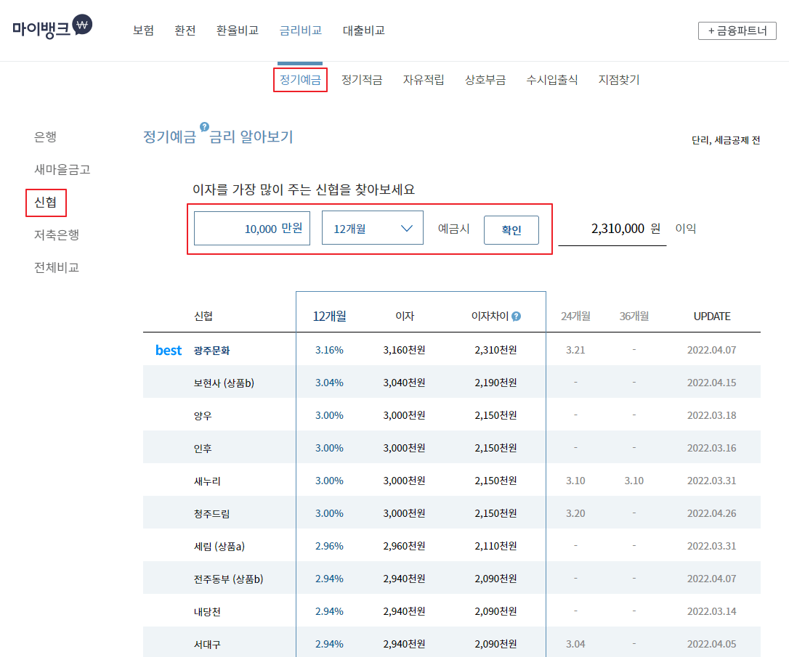
Task: Select 전체비교 in the sidebar
Action: (57, 267)
